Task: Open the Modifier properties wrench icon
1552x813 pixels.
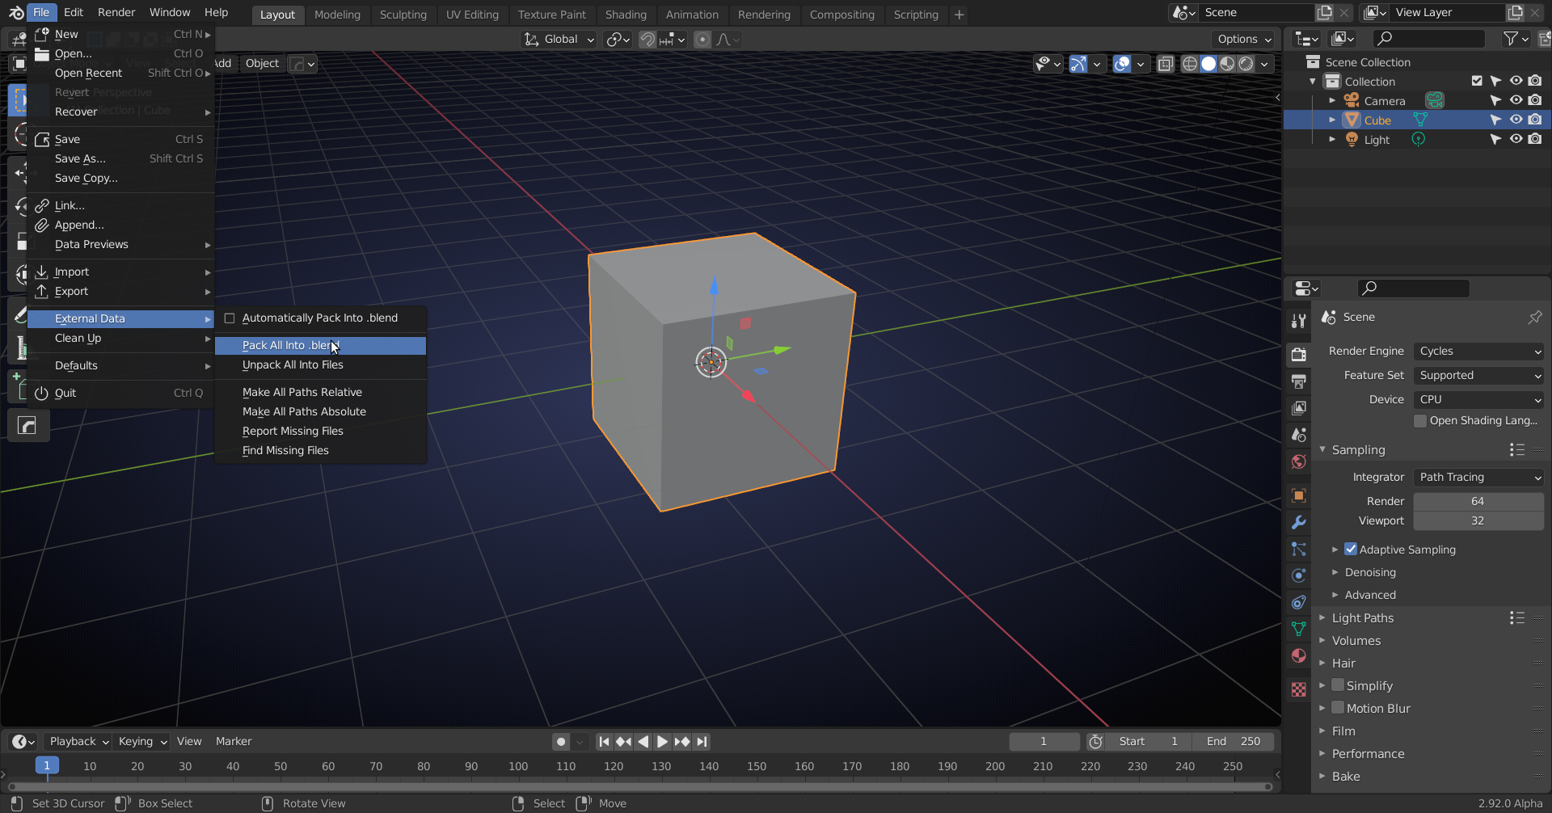Action: (x=1299, y=522)
